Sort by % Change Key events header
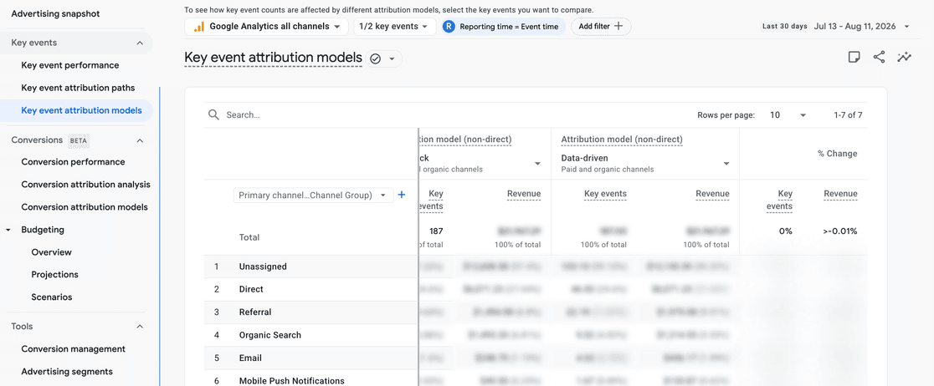 [779, 200]
